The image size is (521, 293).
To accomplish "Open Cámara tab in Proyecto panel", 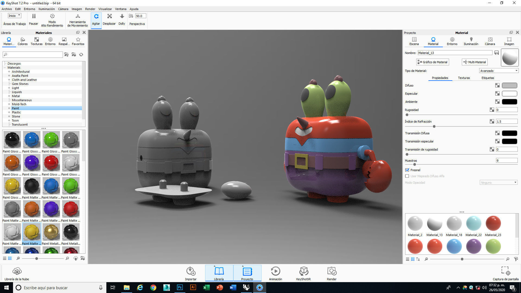I will point(490,41).
